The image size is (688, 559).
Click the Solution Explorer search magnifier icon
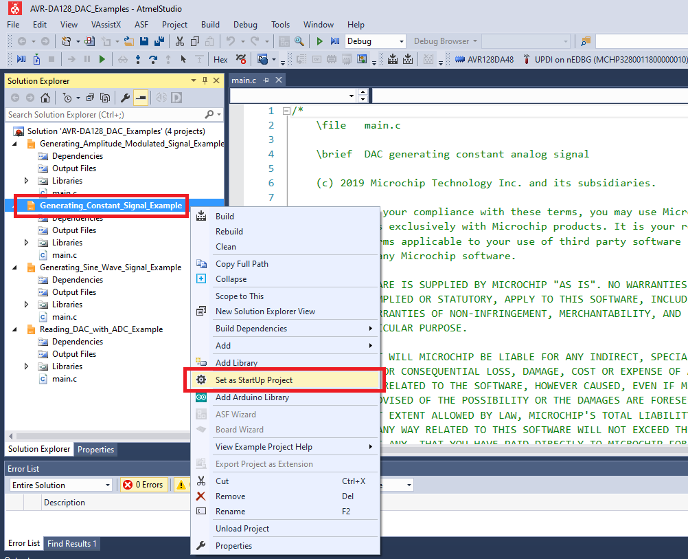coord(209,114)
